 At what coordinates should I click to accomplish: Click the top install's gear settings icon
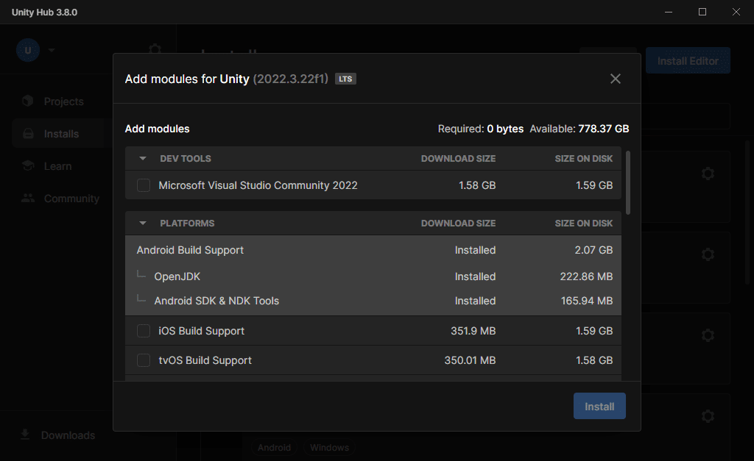[708, 174]
